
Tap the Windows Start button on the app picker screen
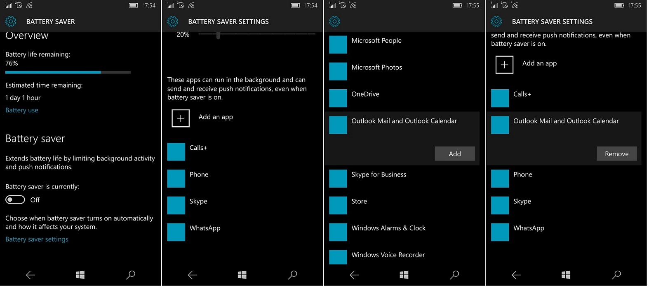click(x=404, y=275)
